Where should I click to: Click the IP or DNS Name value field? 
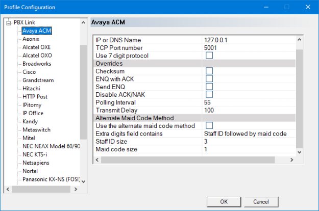[x=245, y=40]
